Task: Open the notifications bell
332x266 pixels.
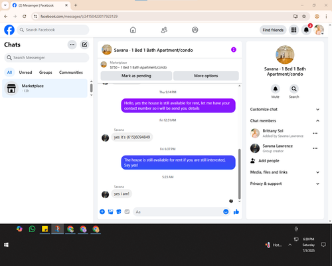Action: pos(306,30)
